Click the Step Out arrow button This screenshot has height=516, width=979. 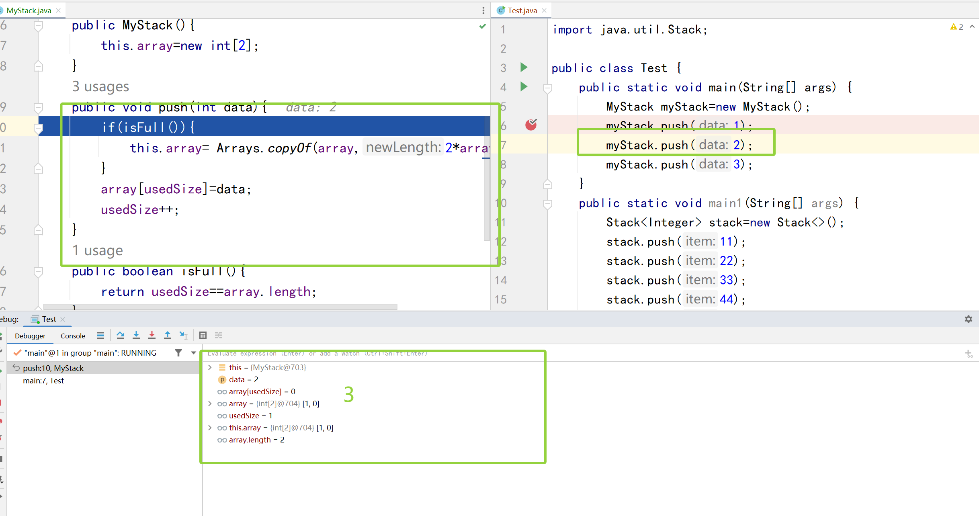tap(168, 335)
